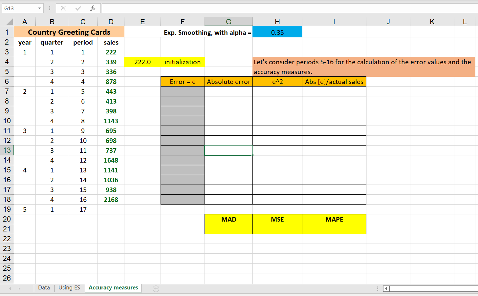This screenshot has width=478, height=296.
Task: Select row 13 header
Action: (x=7, y=150)
